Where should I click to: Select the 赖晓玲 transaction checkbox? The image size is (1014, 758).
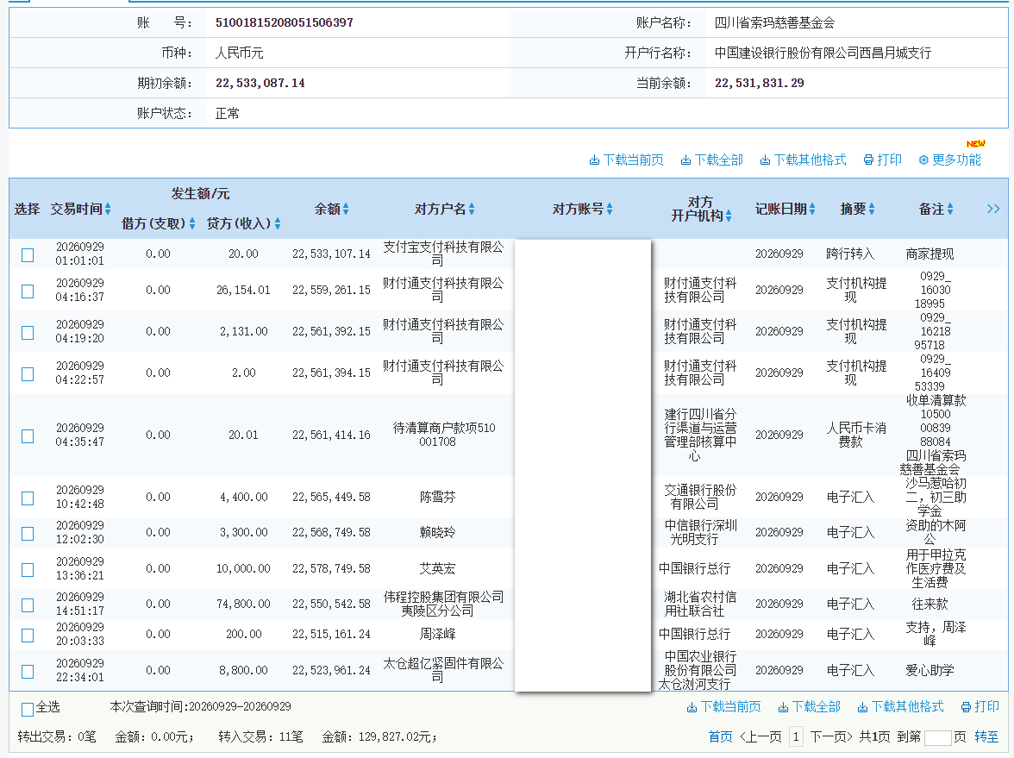pyautogui.click(x=28, y=534)
